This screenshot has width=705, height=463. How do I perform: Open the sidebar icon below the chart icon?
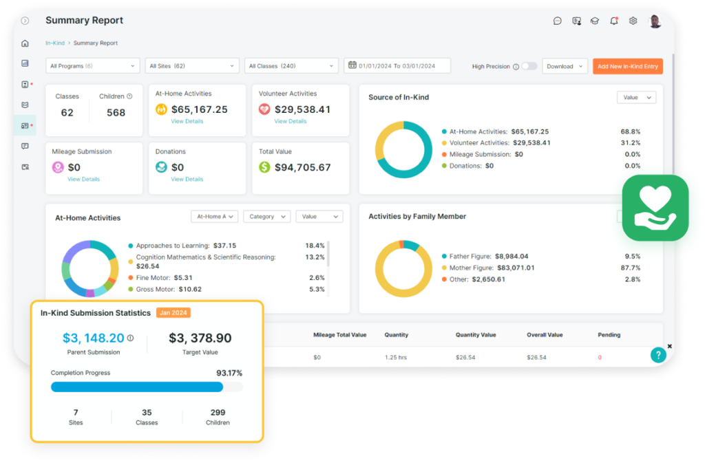pyautogui.click(x=25, y=85)
